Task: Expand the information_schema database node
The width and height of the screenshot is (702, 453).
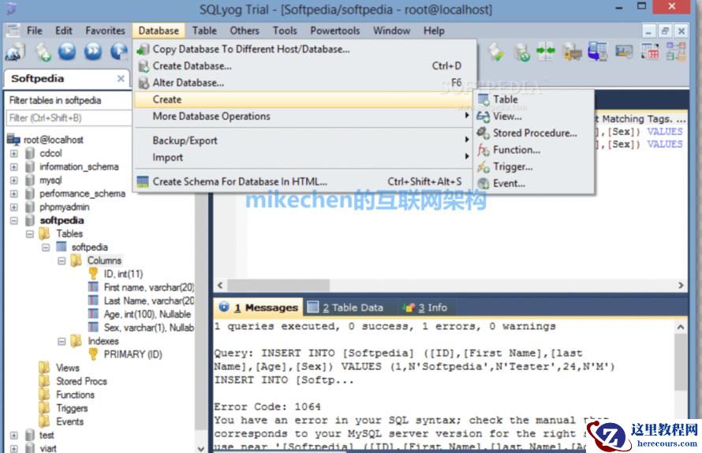Action: pos(14,167)
